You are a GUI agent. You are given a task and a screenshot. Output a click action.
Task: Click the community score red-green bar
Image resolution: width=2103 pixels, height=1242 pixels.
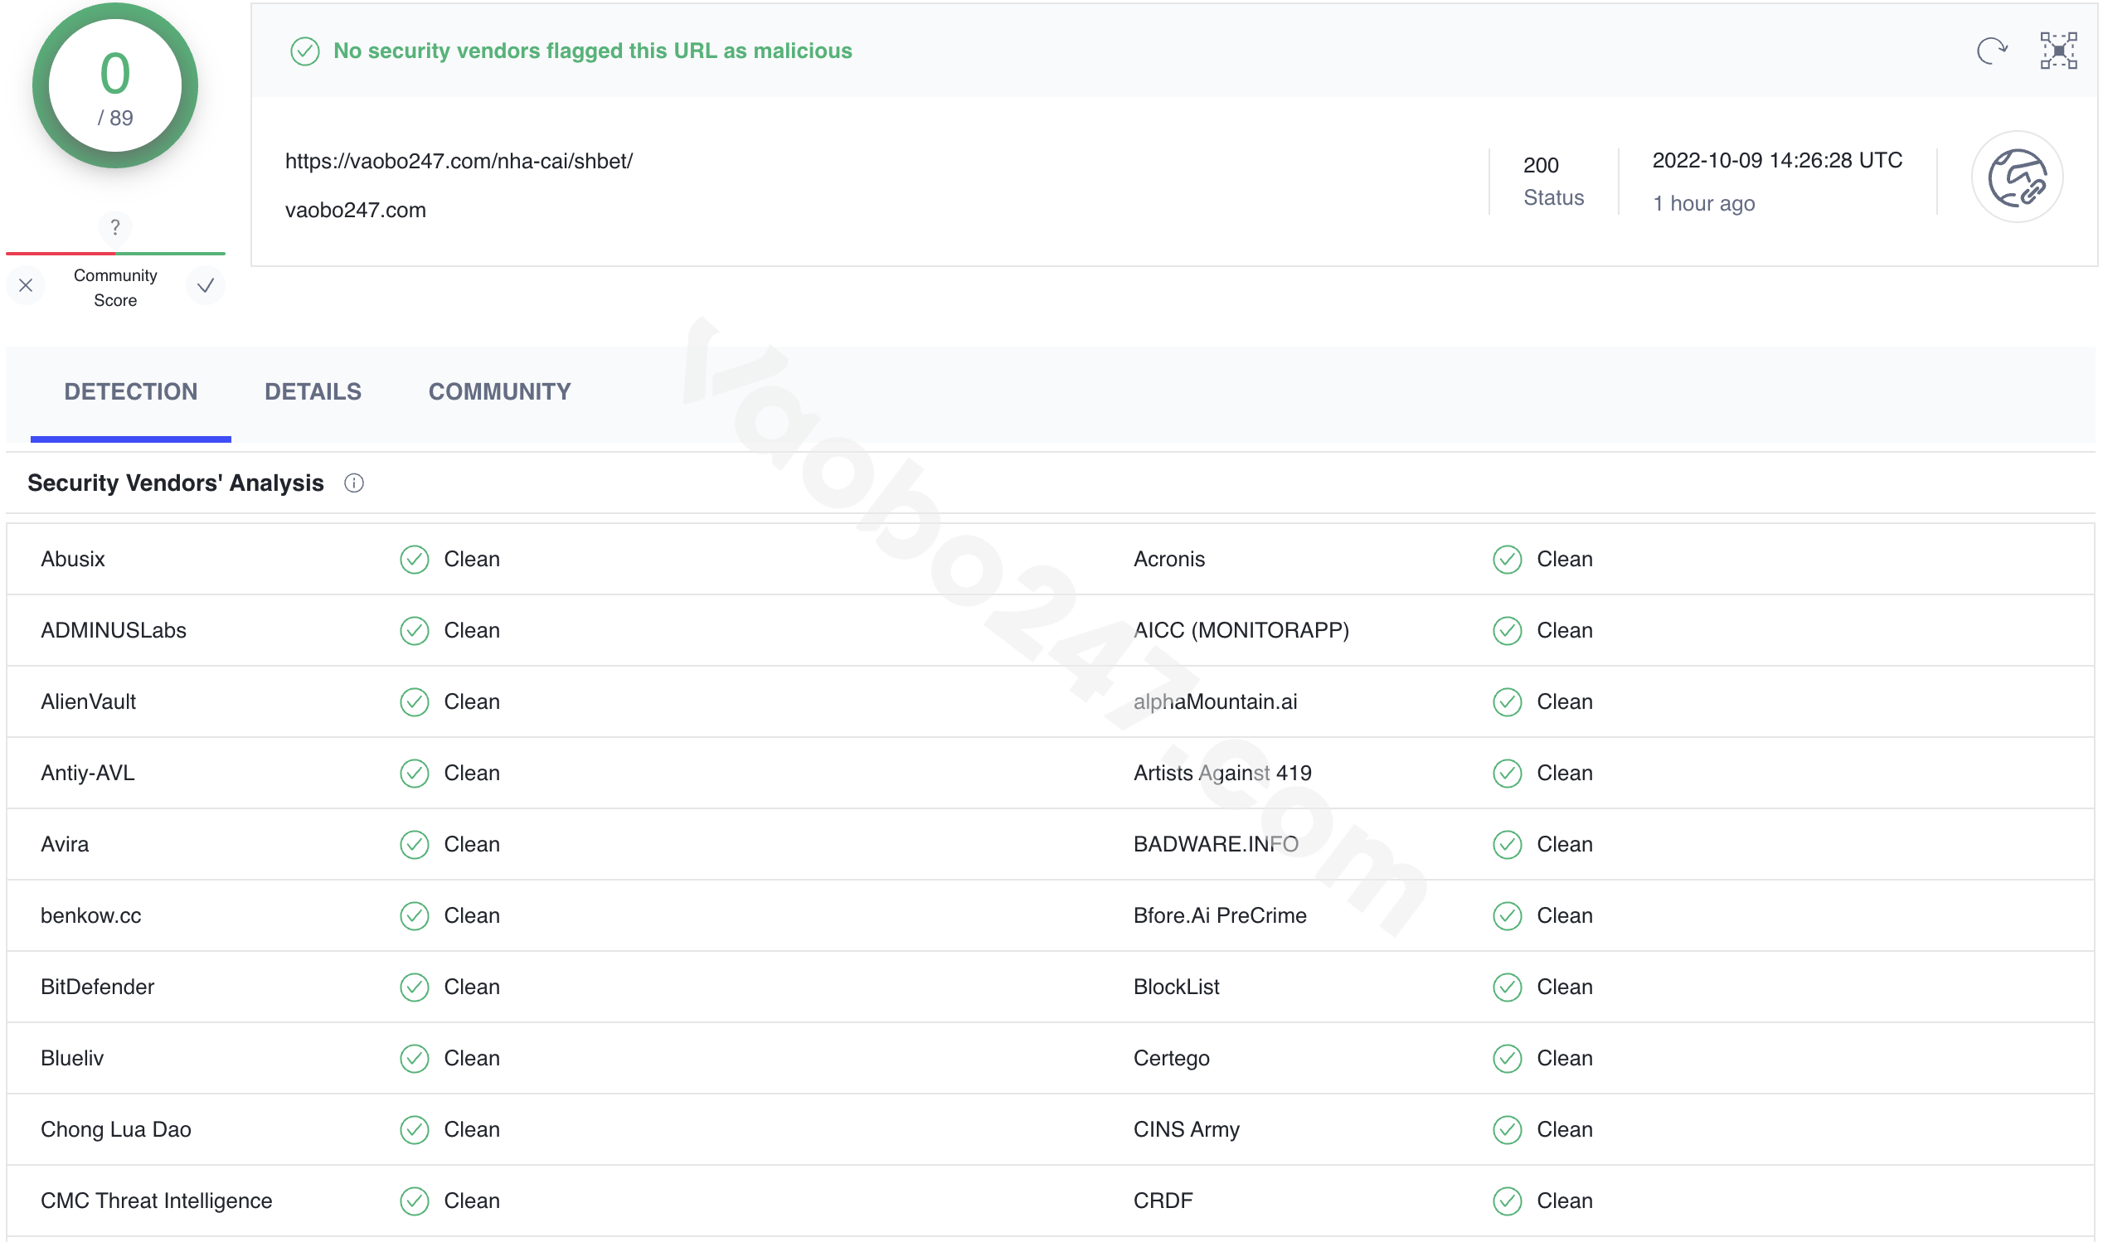click(115, 253)
